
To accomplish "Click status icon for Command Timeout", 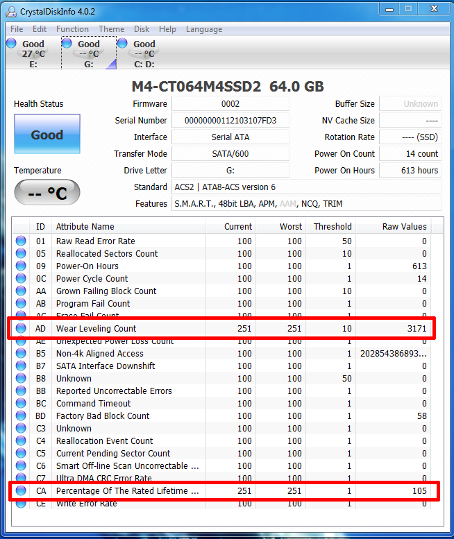I will [21, 403].
